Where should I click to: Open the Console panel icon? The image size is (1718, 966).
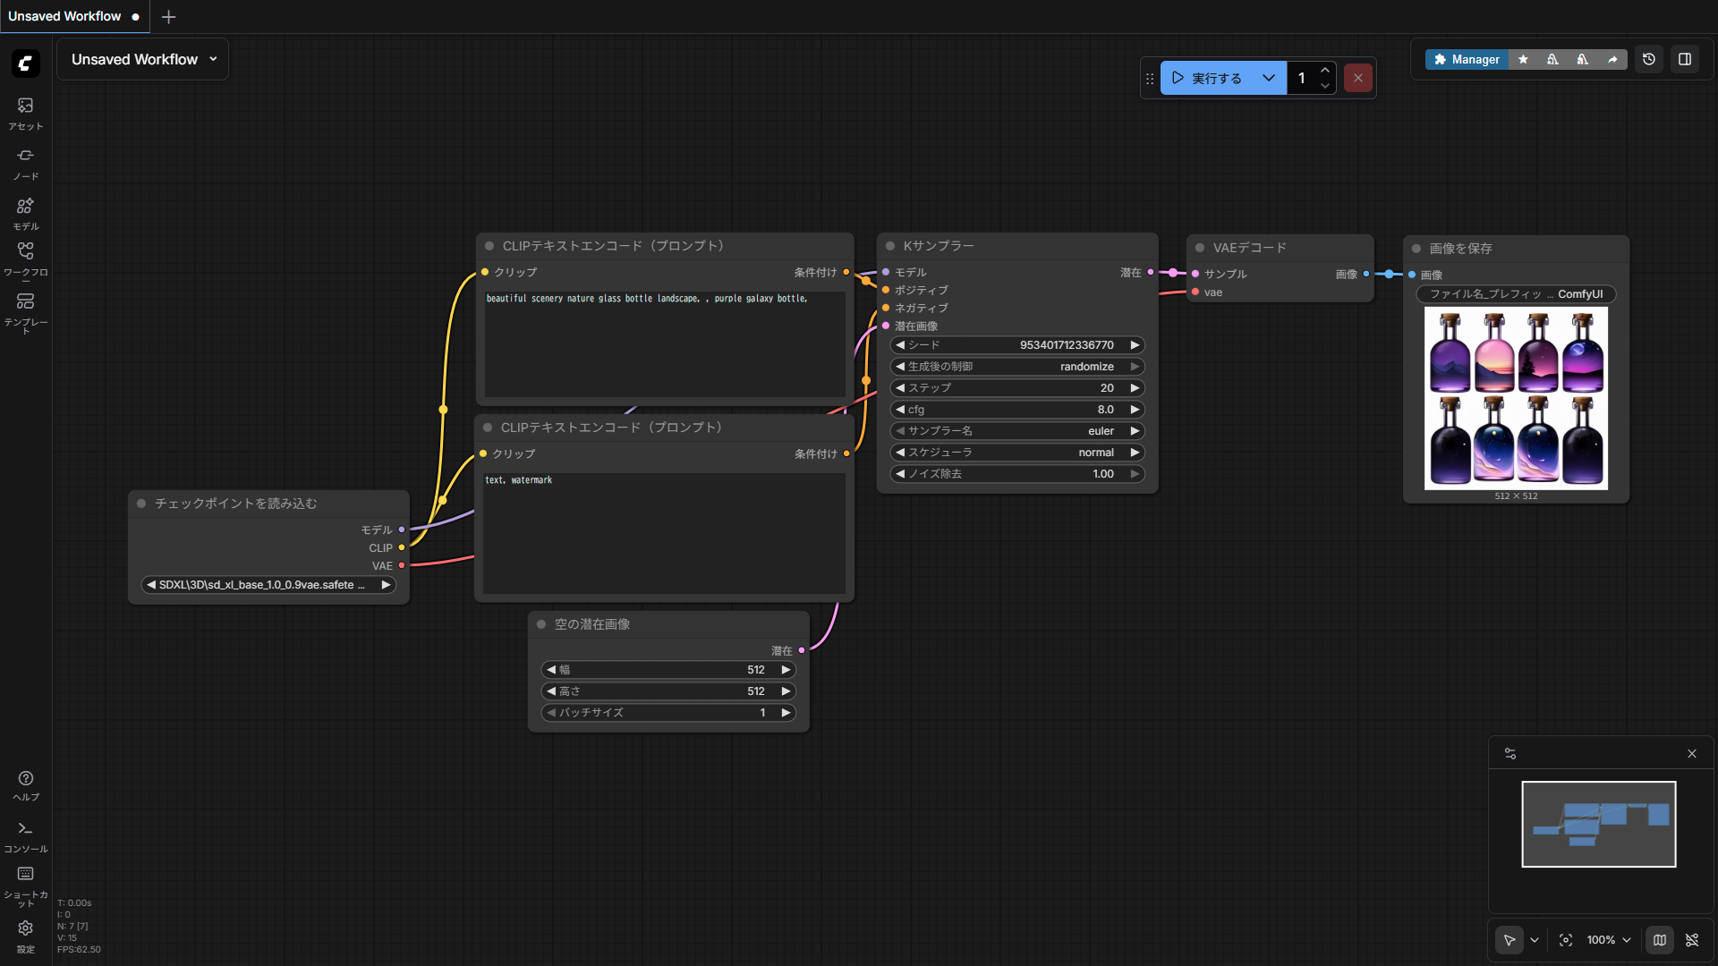coord(25,835)
